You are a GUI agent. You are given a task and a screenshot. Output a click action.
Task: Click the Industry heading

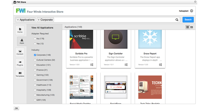click(x=35, y=50)
